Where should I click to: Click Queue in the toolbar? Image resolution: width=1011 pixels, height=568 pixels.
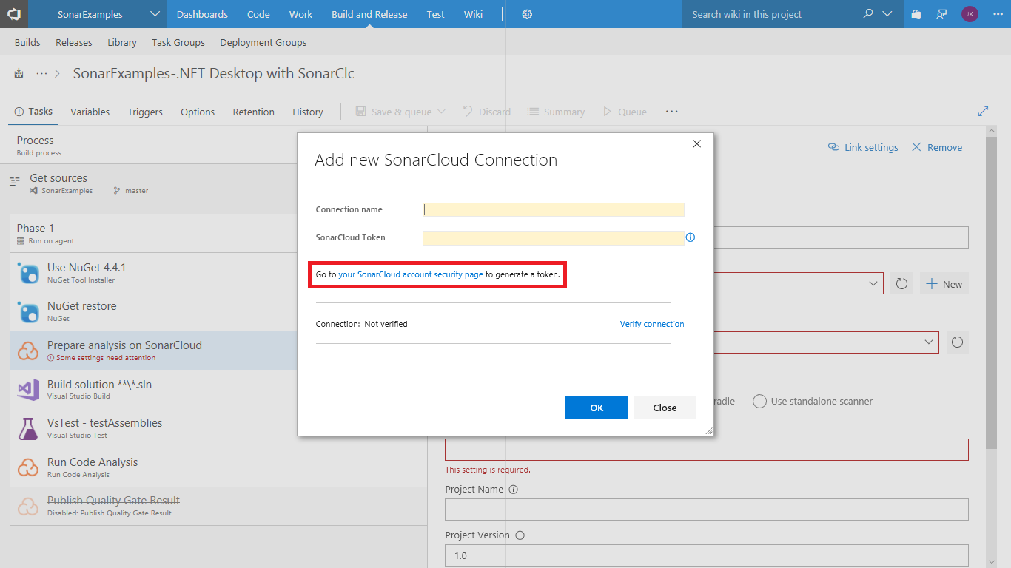pyautogui.click(x=625, y=112)
